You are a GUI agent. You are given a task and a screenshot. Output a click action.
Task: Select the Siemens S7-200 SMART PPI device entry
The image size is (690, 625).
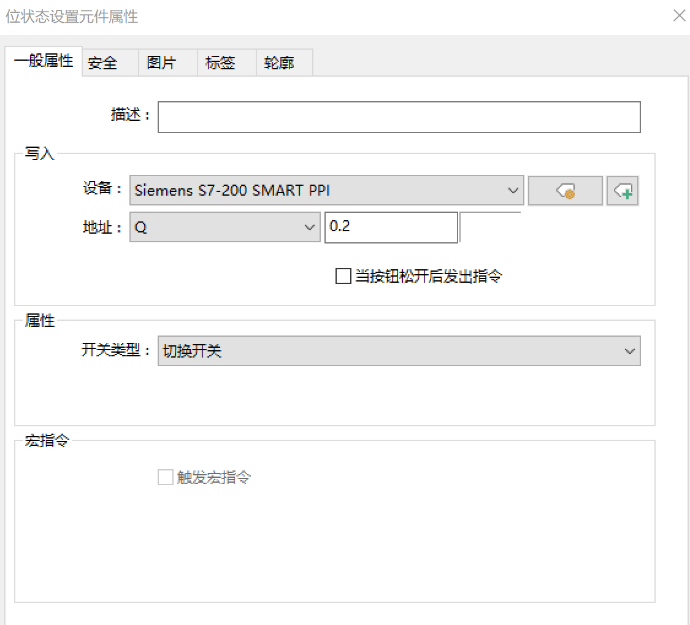[x=276, y=191]
